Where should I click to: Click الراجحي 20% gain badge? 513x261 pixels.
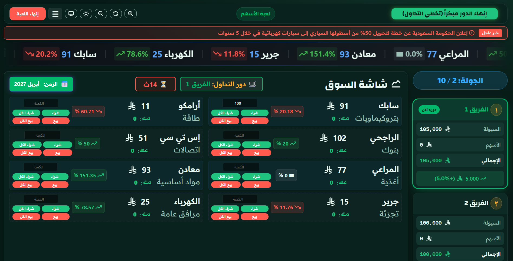pos(286,144)
